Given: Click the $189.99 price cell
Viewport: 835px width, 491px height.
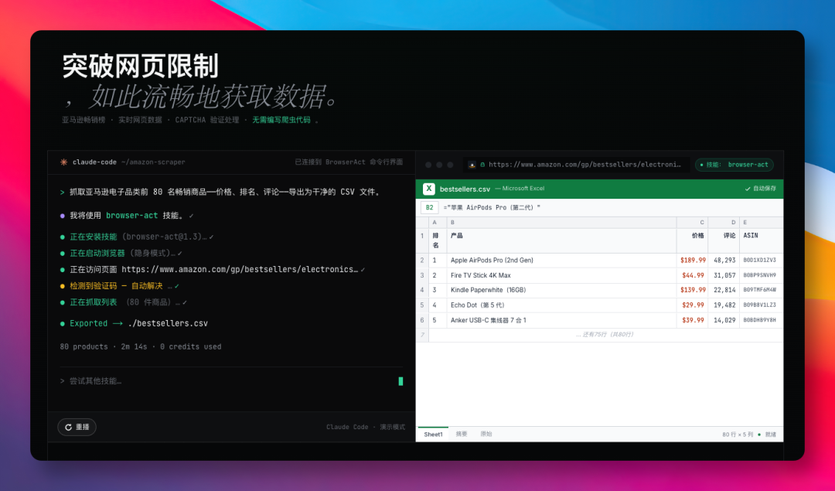Looking at the screenshot, I should (x=693, y=261).
